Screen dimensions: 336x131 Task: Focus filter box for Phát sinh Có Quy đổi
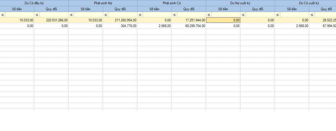192,15
